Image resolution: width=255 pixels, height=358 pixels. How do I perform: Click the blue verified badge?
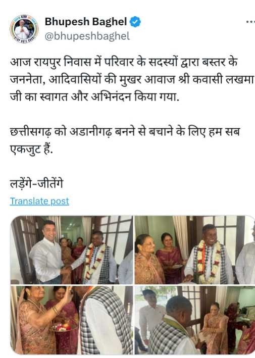(x=135, y=22)
